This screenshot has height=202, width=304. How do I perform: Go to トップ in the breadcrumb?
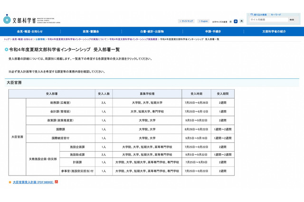6,39
